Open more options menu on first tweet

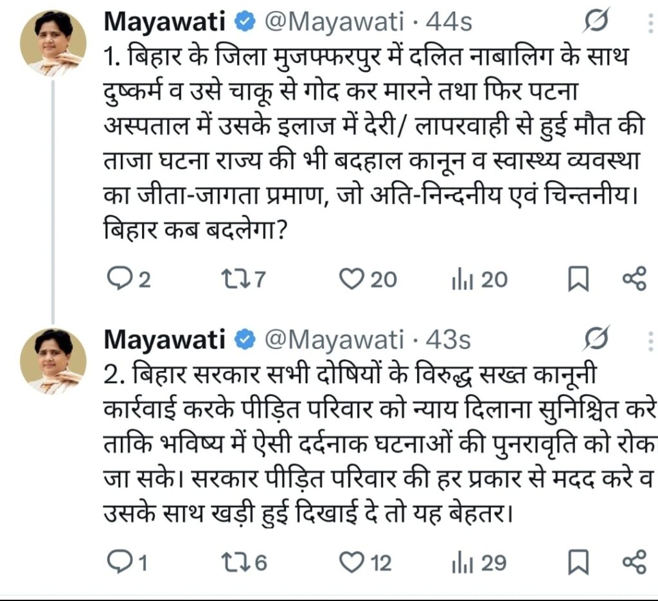651,22
